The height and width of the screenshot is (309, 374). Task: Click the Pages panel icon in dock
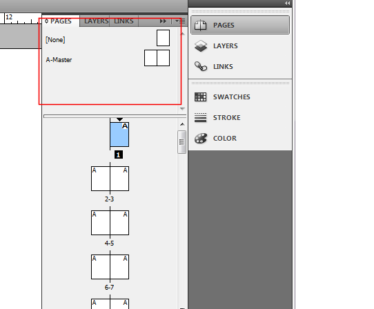200,25
